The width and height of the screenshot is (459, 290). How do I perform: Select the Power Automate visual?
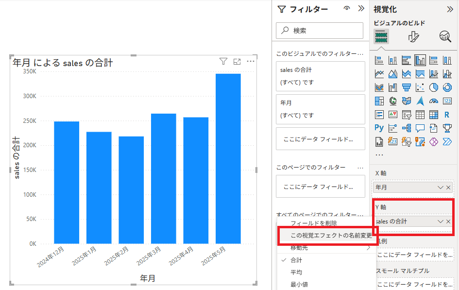tap(447, 142)
